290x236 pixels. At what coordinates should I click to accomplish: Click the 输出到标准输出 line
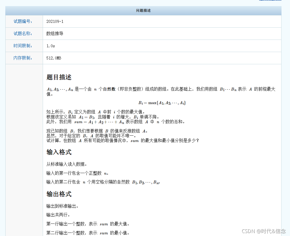pos(62,206)
